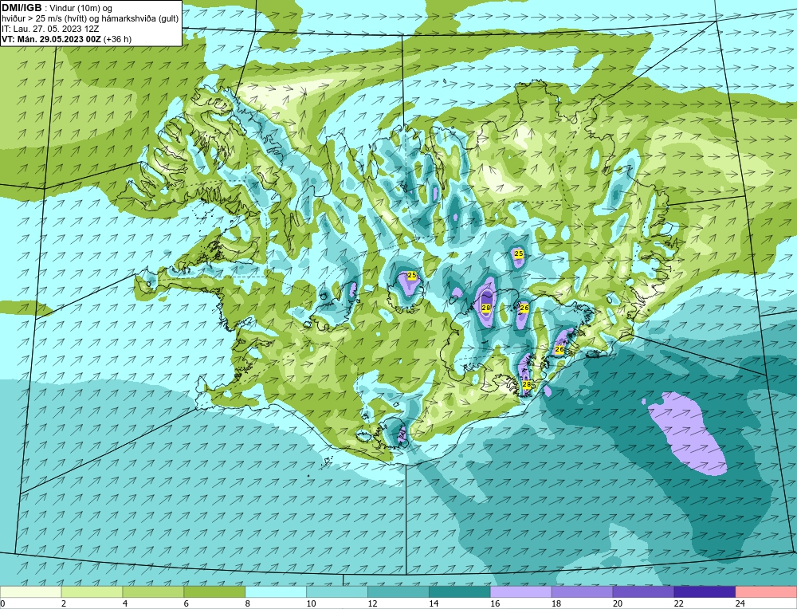
Task: Pick the 2–4 m/s light green legend swatch
Action: [92, 592]
